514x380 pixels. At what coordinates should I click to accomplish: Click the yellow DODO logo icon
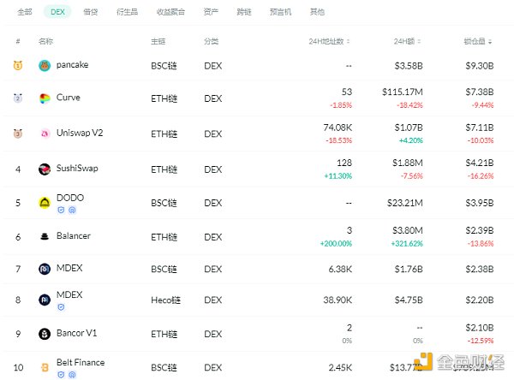45,202
